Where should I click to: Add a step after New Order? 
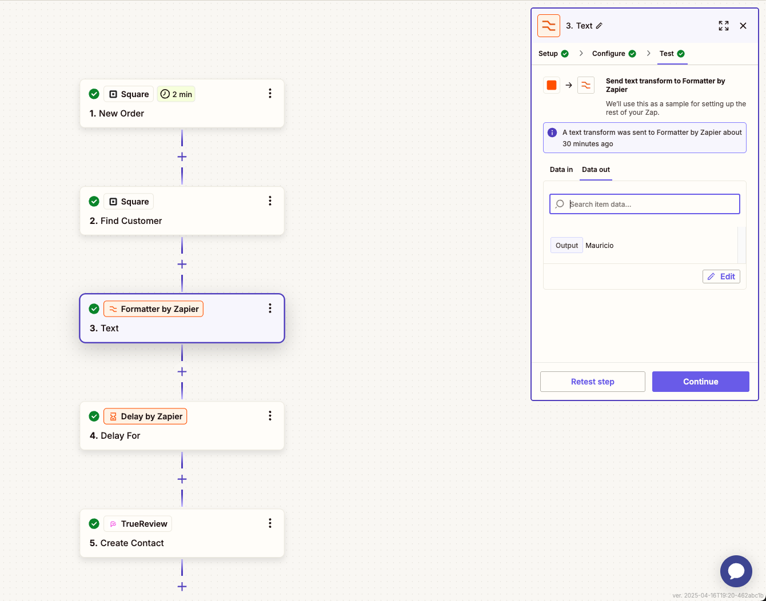[x=182, y=157]
